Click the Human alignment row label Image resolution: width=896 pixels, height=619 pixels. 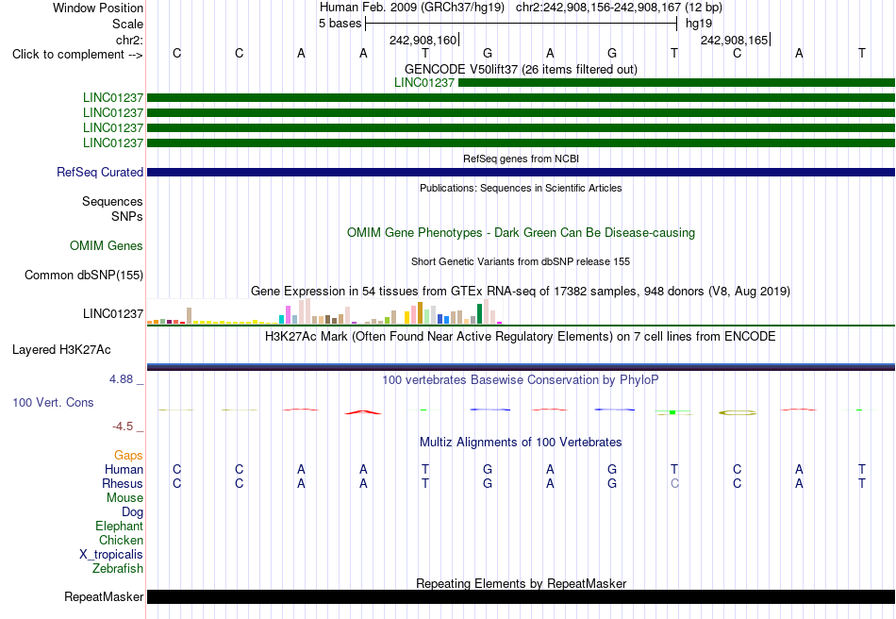click(x=124, y=469)
